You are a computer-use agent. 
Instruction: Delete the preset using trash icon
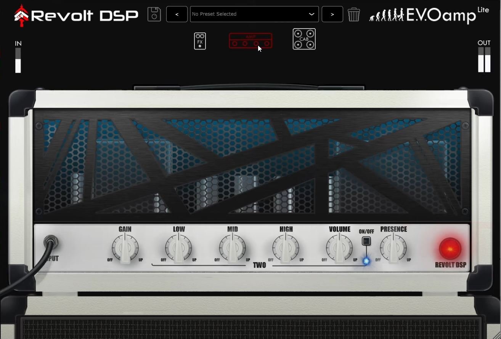coord(354,14)
